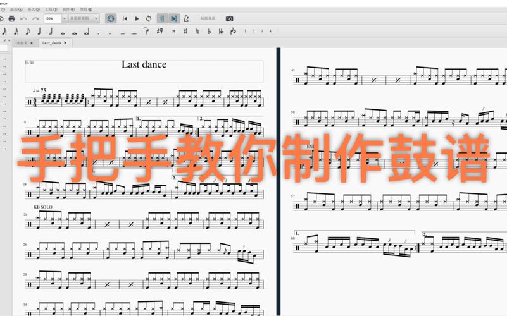The height and width of the screenshot is (316, 507).
Task: Start playback with the play button
Action: pos(137,19)
